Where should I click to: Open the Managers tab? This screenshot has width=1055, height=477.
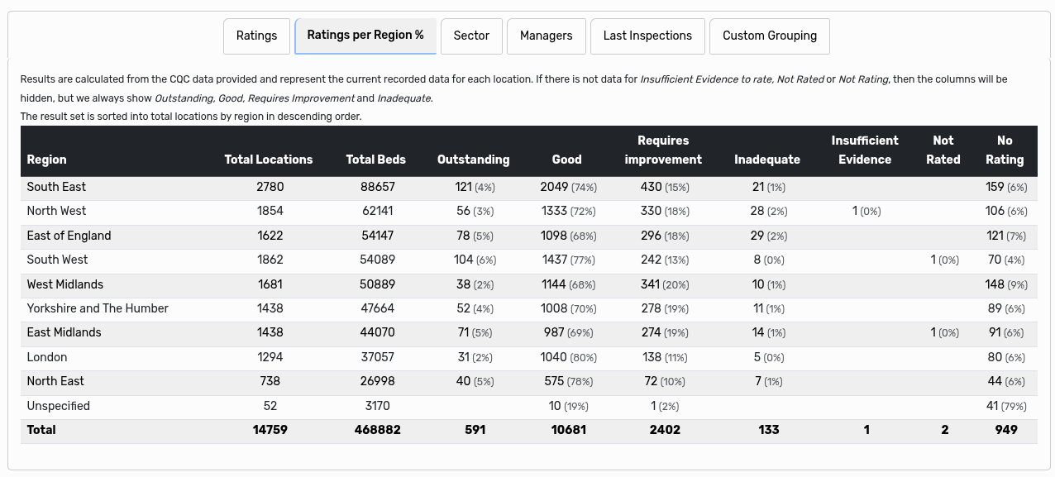pyautogui.click(x=547, y=36)
